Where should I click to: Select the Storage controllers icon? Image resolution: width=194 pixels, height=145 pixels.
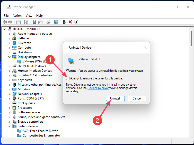point(14,122)
